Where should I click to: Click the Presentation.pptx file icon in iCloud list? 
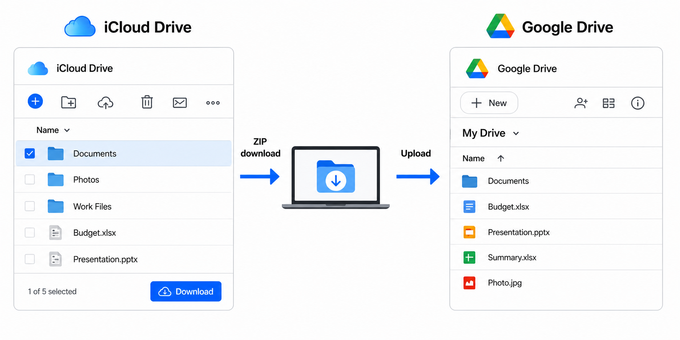56,259
